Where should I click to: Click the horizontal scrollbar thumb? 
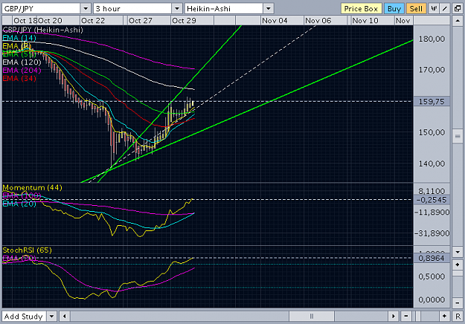312,317
